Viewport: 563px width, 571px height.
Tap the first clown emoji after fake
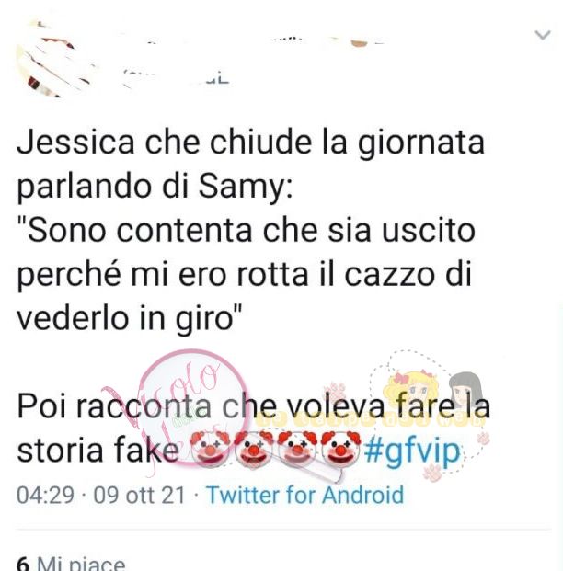tap(210, 449)
